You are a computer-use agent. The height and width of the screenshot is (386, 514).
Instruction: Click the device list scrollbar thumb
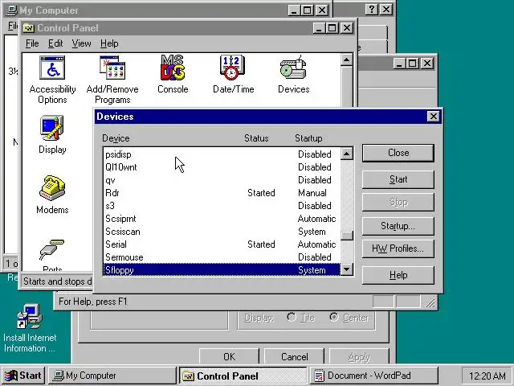[x=346, y=236]
